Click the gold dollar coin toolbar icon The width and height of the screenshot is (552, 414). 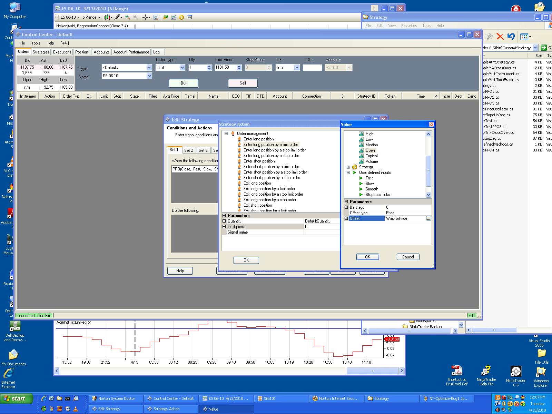181,17
